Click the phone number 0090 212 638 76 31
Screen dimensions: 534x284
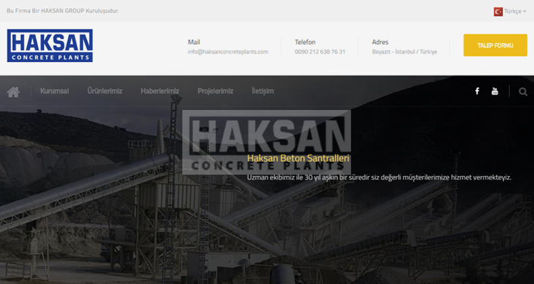coord(320,52)
